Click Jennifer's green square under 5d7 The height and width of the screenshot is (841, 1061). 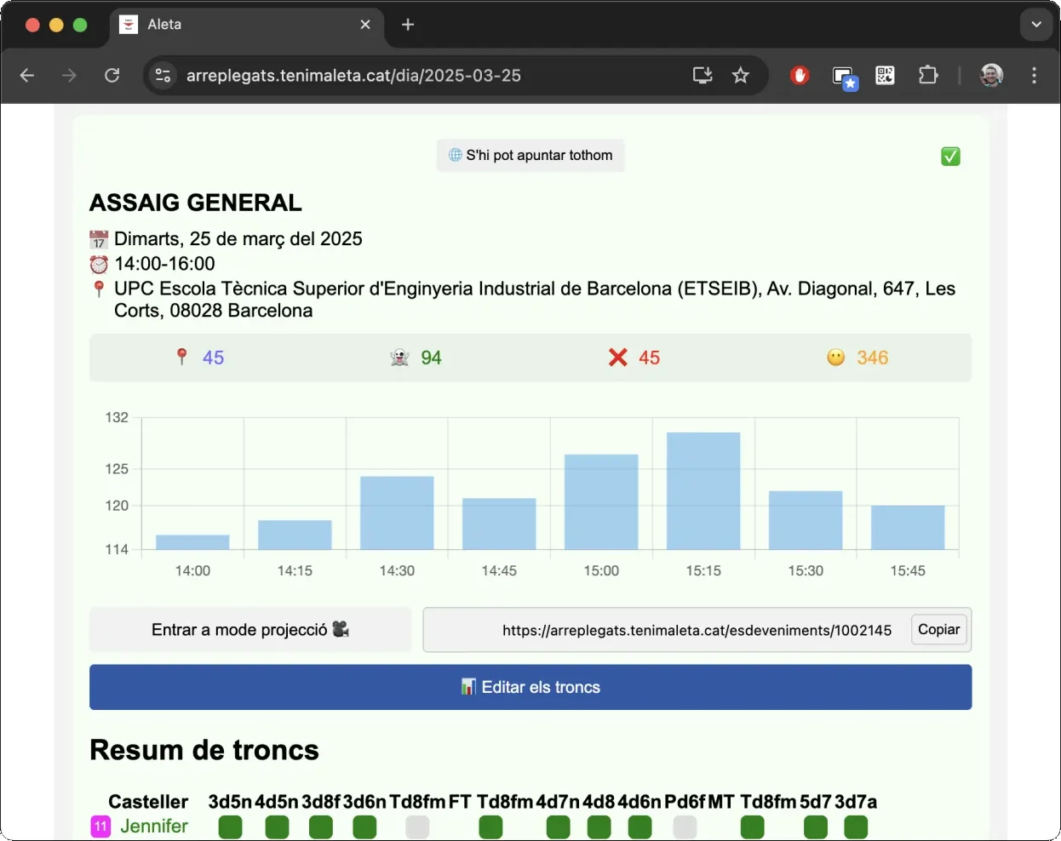[816, 827]
